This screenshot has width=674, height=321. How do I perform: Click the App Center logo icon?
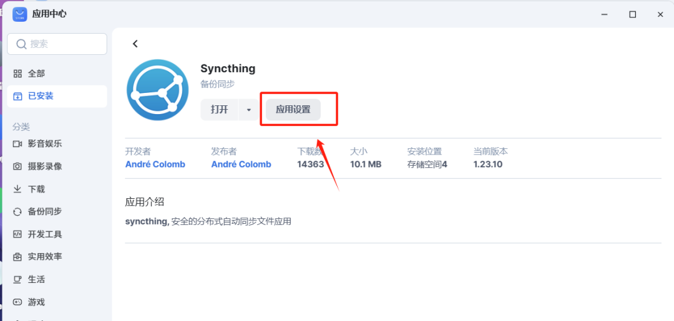[x=20, y=14]
